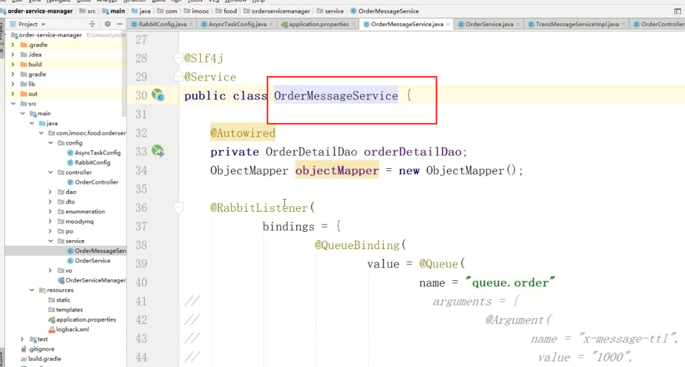Image resolution: width=685 pixels, height=367 pixels.
Task: Select the templates folder under resources
Action: 65,310
